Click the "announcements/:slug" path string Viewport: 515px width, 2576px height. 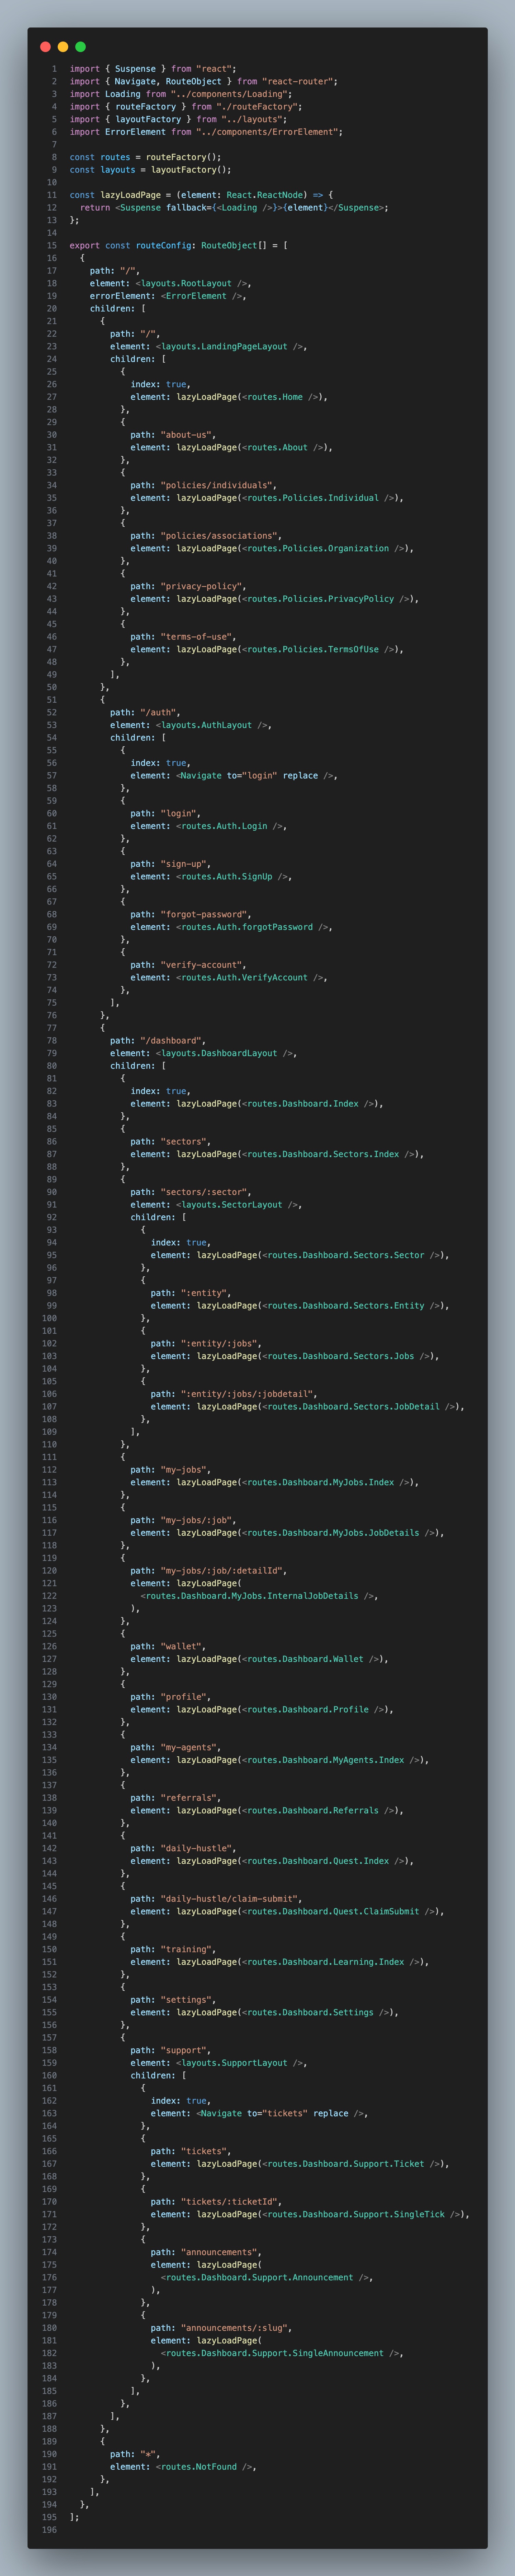pos(235,2328)
